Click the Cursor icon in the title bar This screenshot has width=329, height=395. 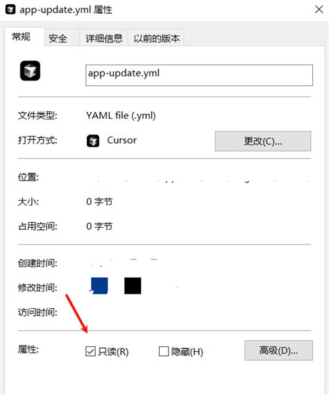point(10,10)
